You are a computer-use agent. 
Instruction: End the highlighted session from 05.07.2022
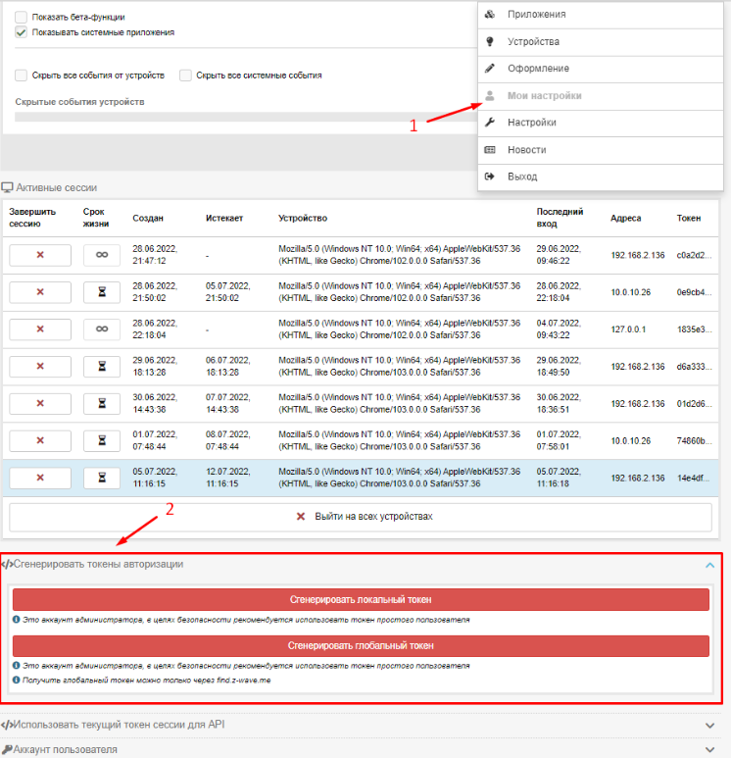click(40, 477)
